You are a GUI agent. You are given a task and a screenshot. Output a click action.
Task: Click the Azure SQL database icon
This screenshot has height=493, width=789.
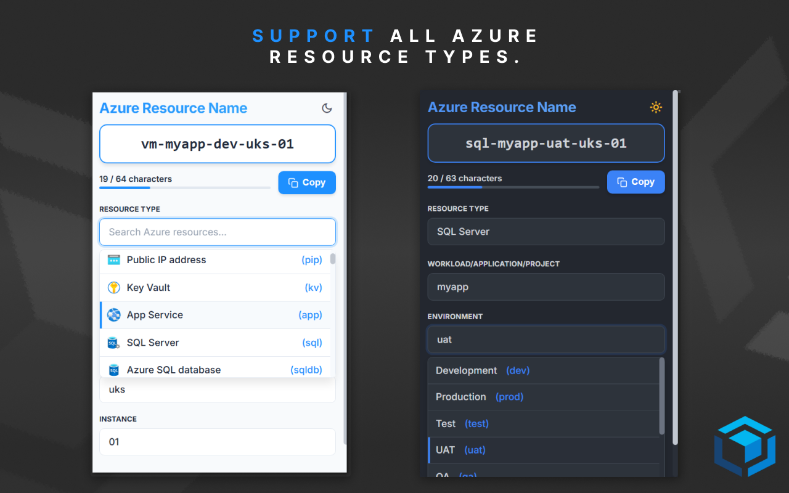[114, 369]
